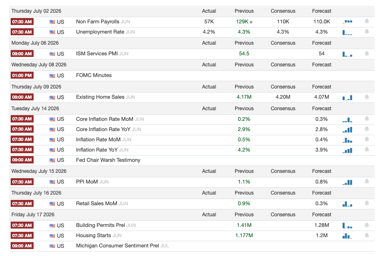Open the FOMC Minutes event
This screenshot has height=256, width=384.
click(94, 75)
